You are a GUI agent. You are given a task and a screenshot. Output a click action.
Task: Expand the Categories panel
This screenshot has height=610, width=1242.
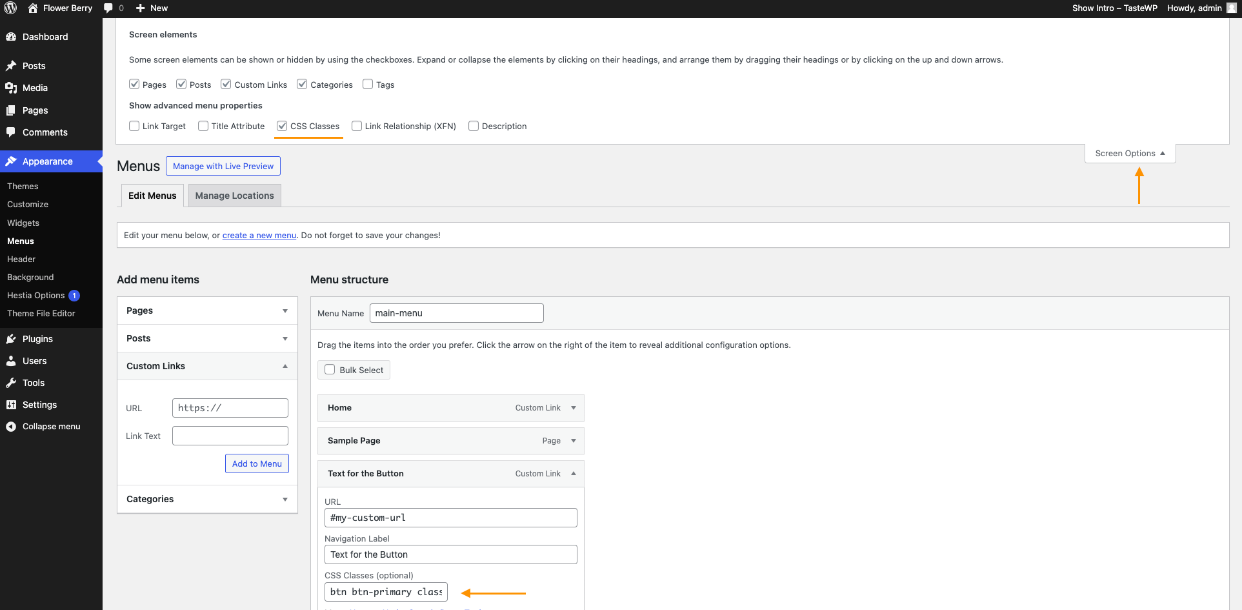click(285, 499)
